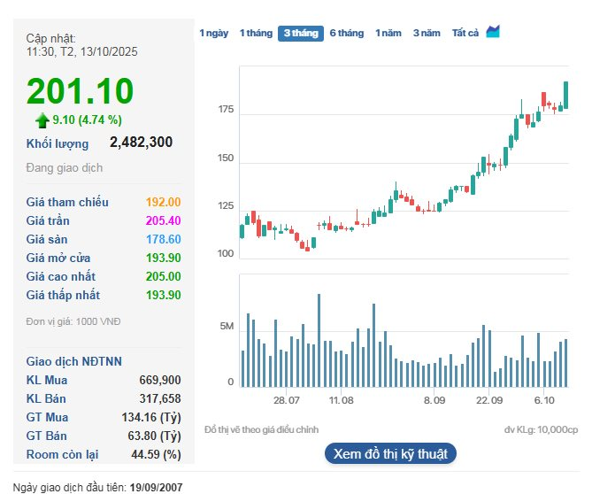Click the rightmost green candlestick on chart
This screenshot has height=494, width=592.
coord(566,94)
